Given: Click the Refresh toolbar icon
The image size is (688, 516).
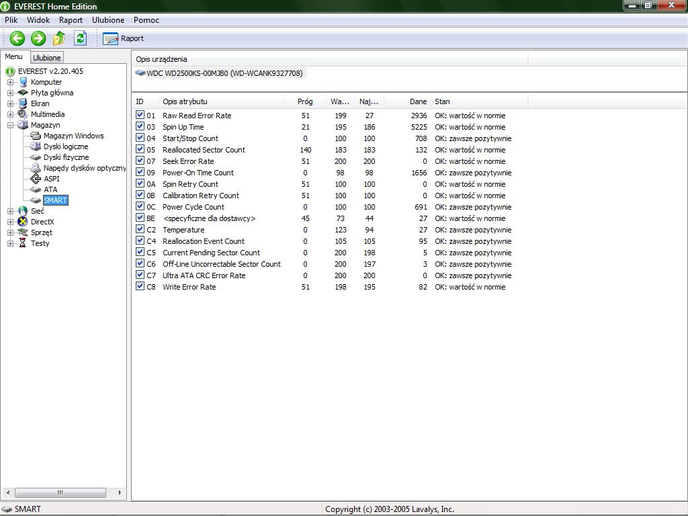Looking at the screenshot, I should [x=80, y=38].
